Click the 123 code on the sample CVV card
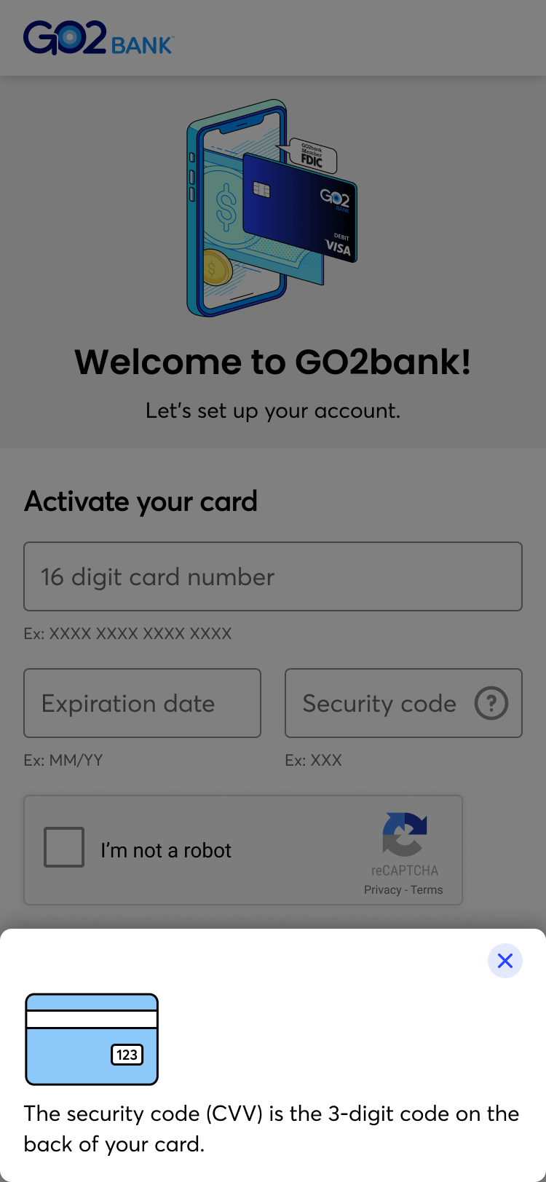Viewport: 546px width, 1182px height. [127, 1054]
